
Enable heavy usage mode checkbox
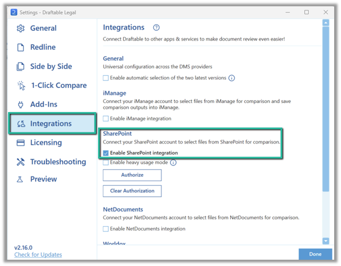[x=105, y=163]
